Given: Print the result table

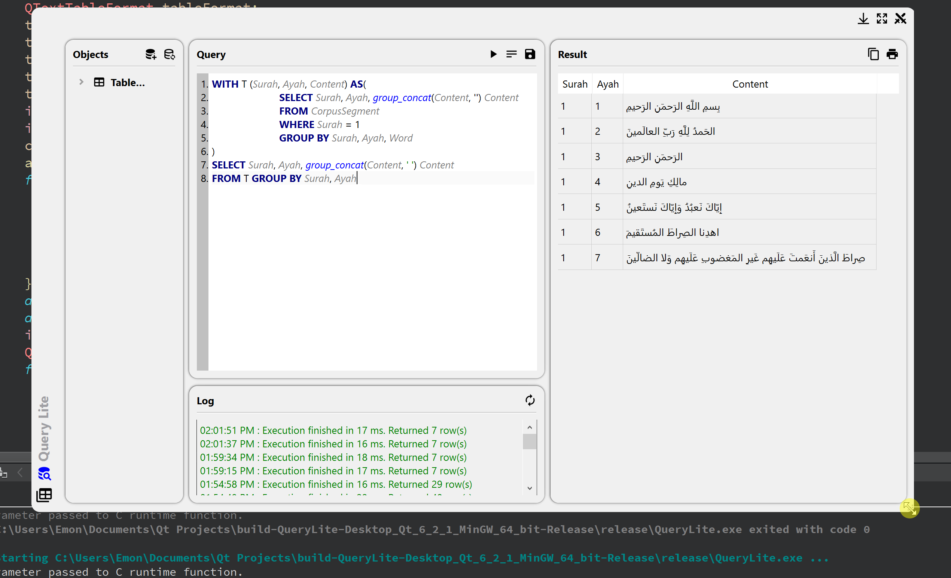Looking at the screenshot, I should [x=892, y=54].
